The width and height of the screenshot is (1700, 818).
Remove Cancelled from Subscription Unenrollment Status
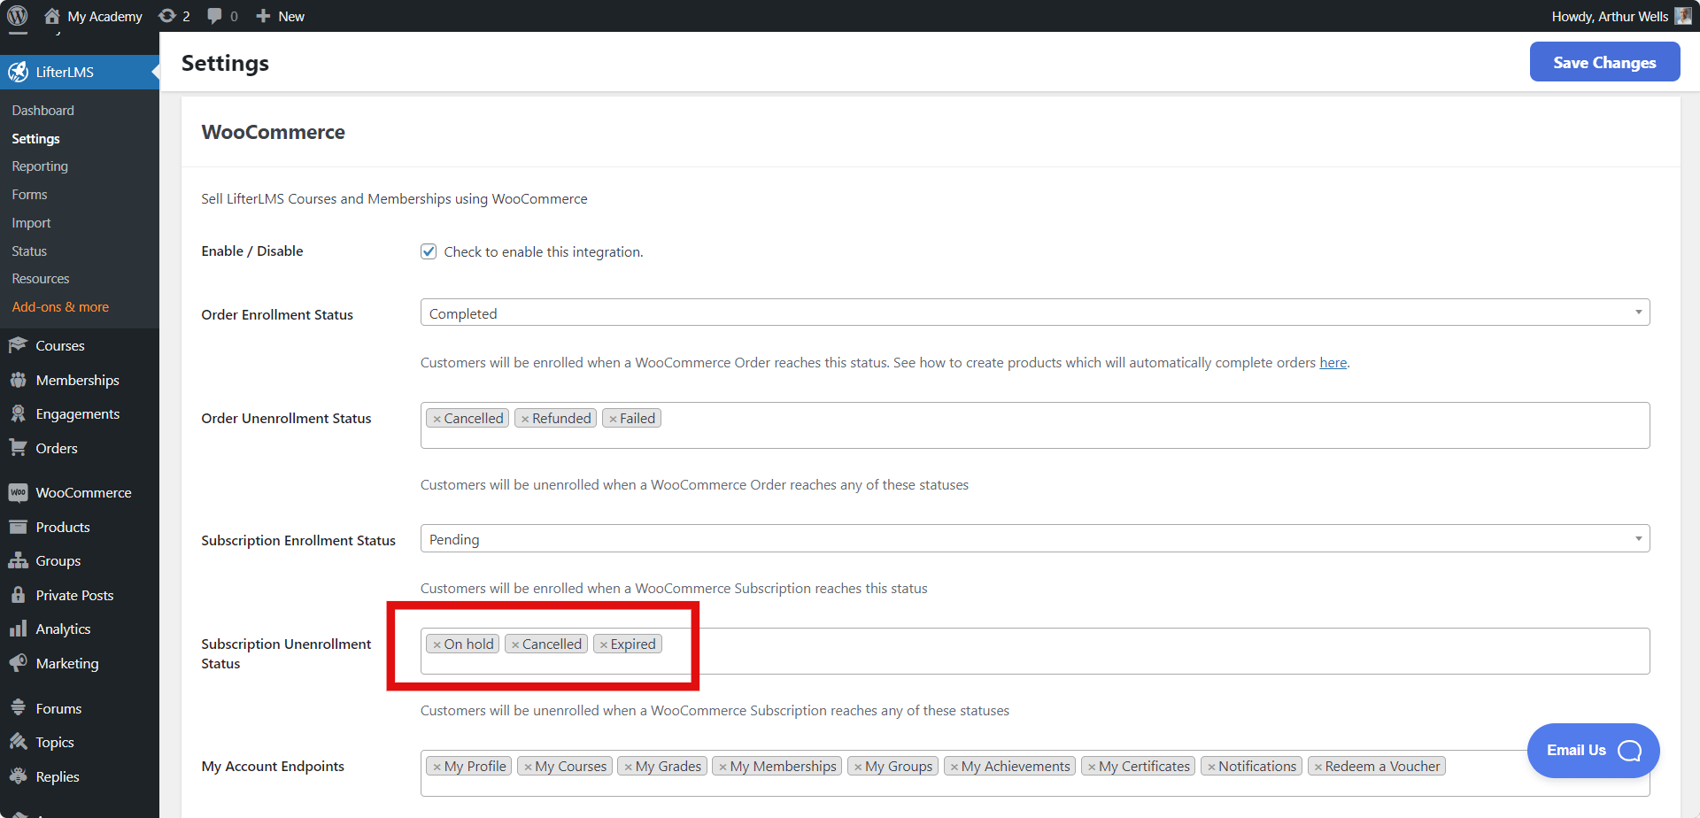515,644
